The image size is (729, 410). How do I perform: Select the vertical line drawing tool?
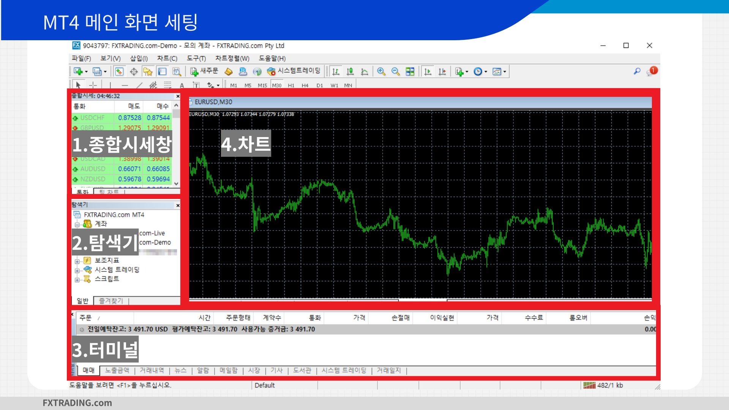tap(110, 85)
